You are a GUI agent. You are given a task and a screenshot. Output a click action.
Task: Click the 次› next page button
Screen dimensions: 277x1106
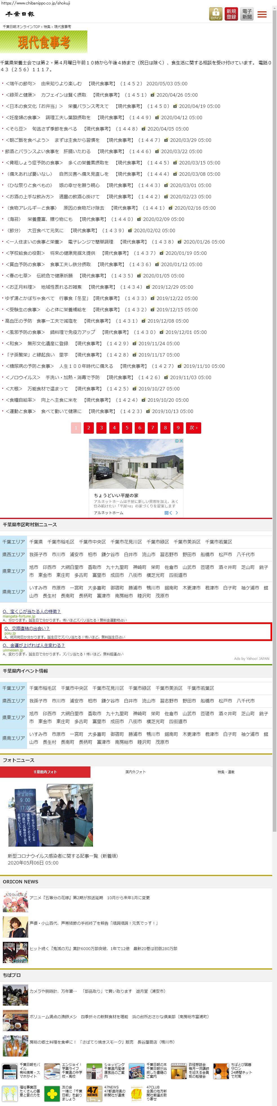click(194, 428)
